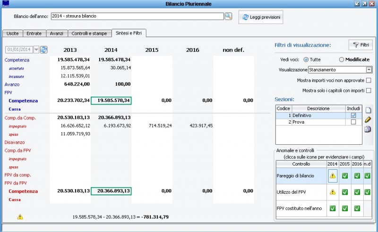Screen dimensions: 378x232
Task: Click Utilizzo del FPV 2014 warning icon
Action: pyautogui.click(x=333, y=192)
